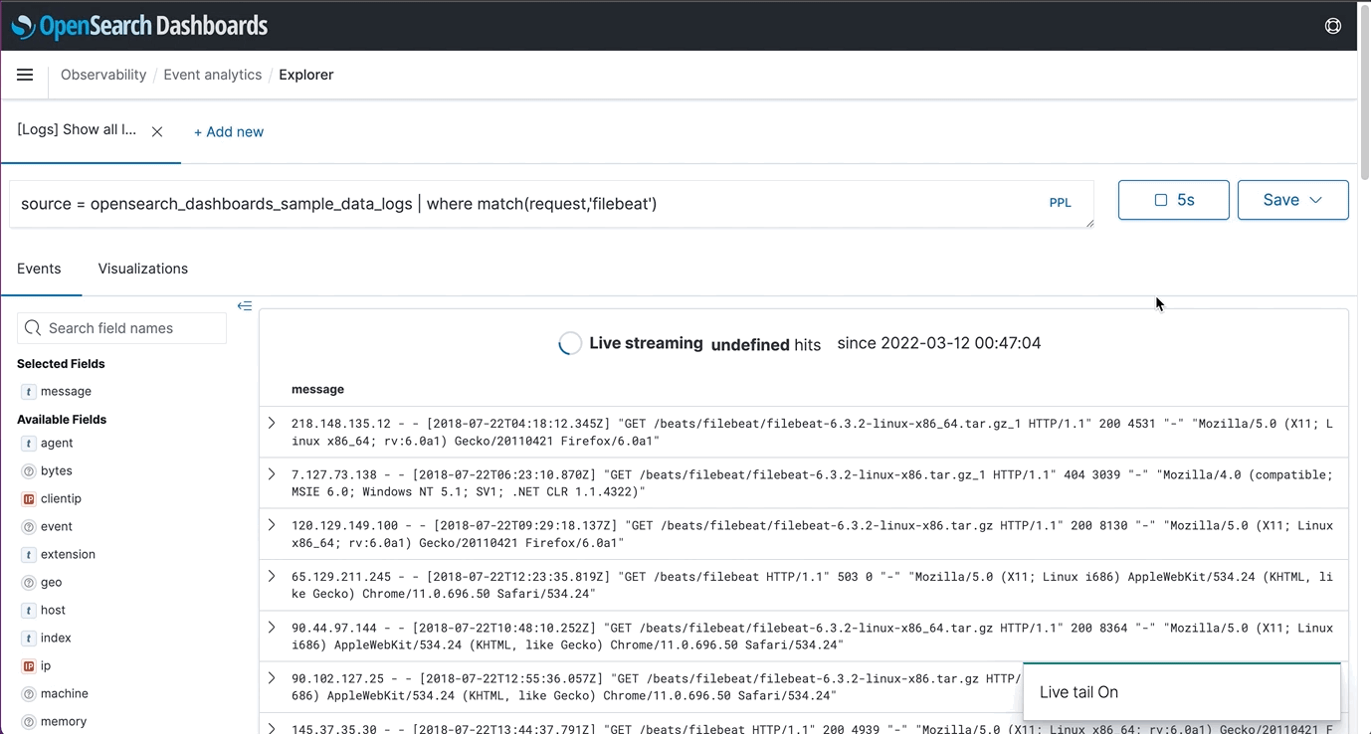Click the machine field type icon

pos(29,694)
